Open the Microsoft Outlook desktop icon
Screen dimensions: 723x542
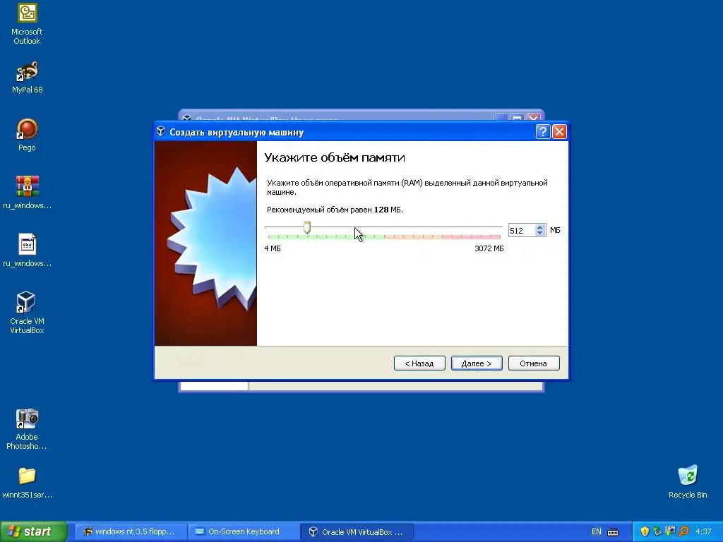[x=27, y=24]
